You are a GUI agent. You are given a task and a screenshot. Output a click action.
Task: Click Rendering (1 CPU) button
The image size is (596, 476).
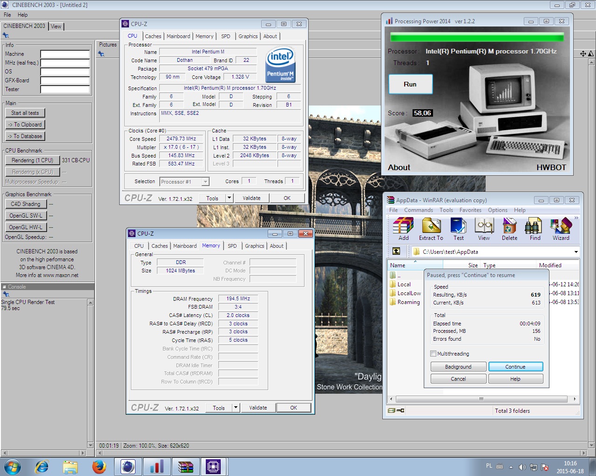pyautogui.click(x=33, y=160)
